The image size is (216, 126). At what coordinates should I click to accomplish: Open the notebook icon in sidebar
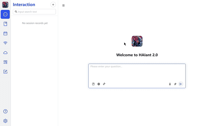pyautogui.click(x=5, y=24)
